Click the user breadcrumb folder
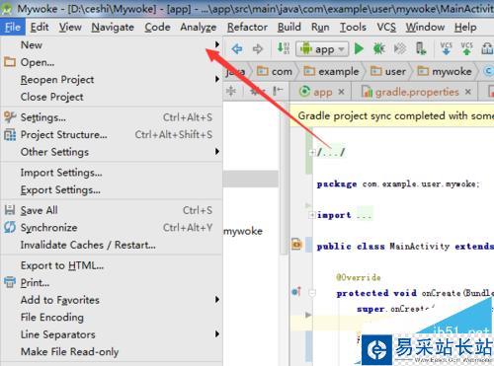The height and width of the screenshot is (366, 494). coord(388,71)
